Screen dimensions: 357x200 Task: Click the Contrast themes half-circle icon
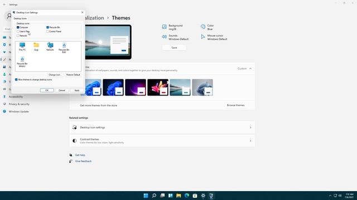click(x=74, y=141)
